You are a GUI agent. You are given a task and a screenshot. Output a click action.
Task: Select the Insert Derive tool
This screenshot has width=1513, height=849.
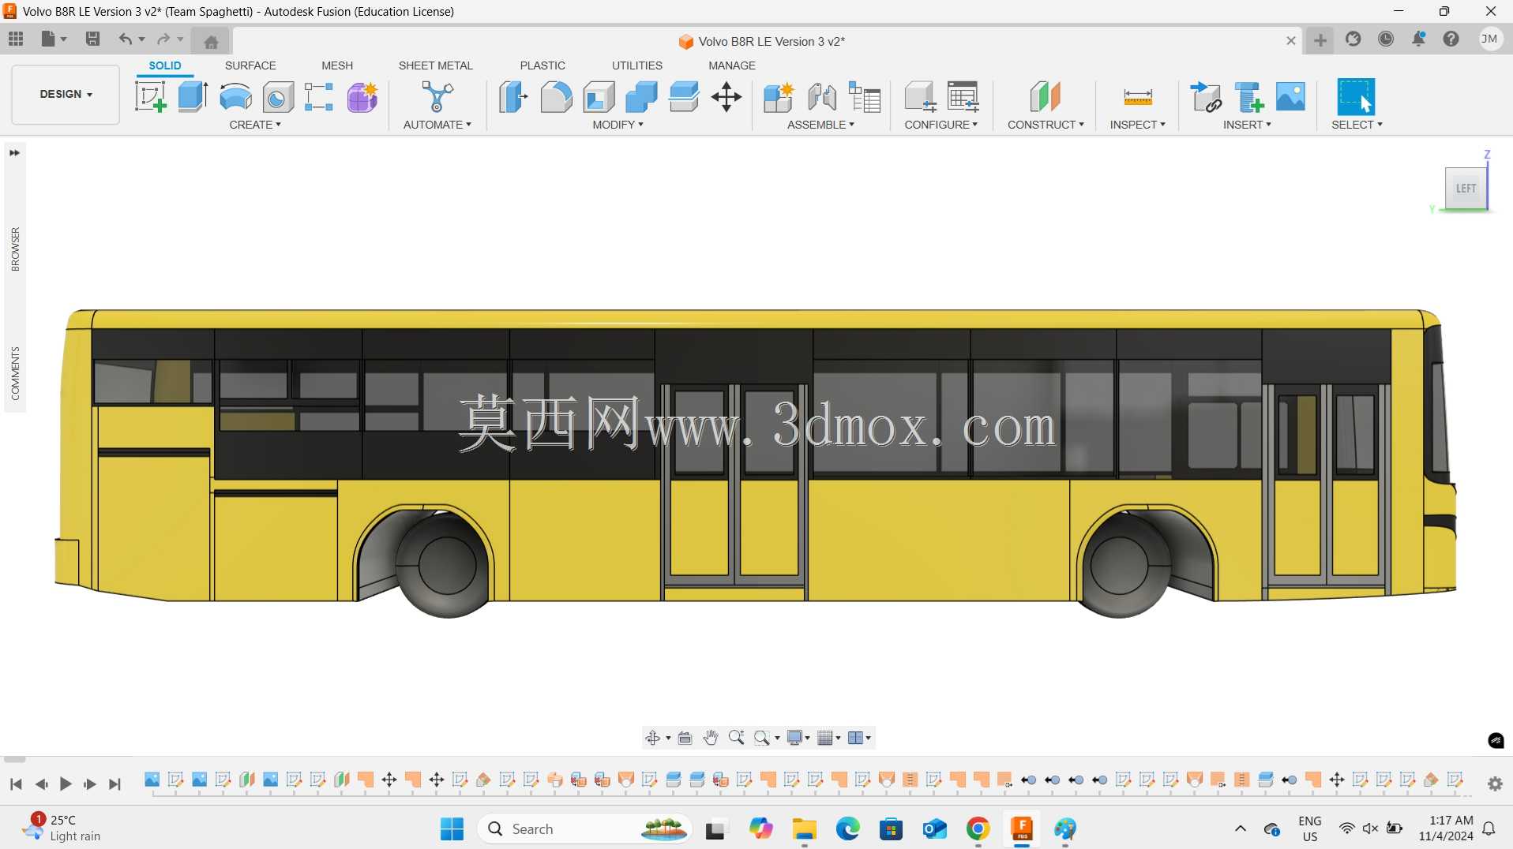(x=1206, y=97)
